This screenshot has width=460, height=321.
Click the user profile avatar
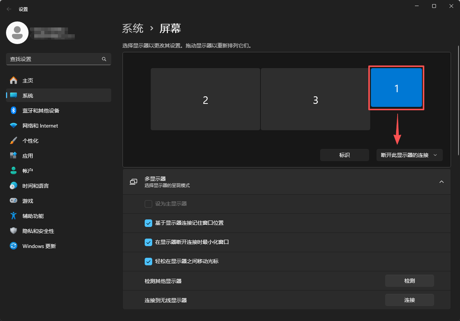click(17, 33)
